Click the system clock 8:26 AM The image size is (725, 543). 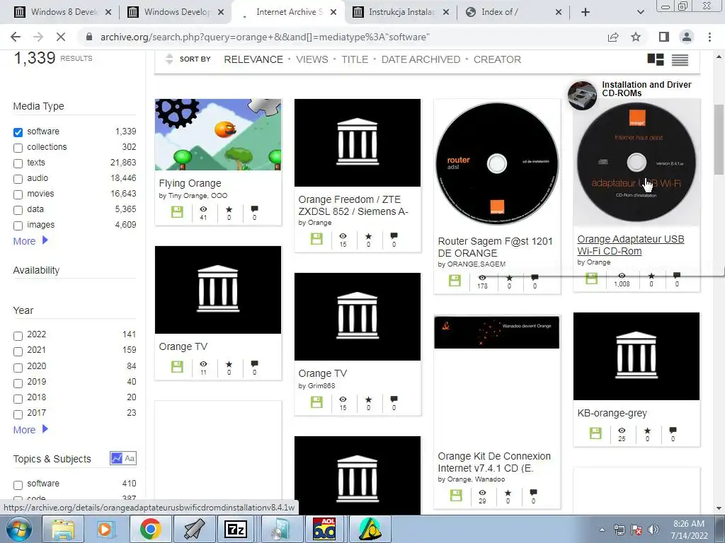click(x=688, y=524)
